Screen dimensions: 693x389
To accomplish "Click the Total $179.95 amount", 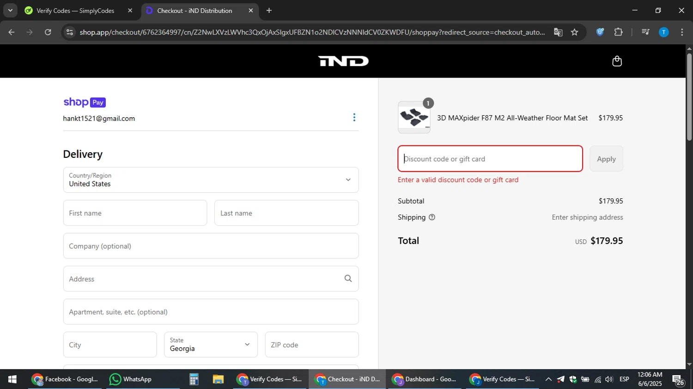I will (607, 240).
